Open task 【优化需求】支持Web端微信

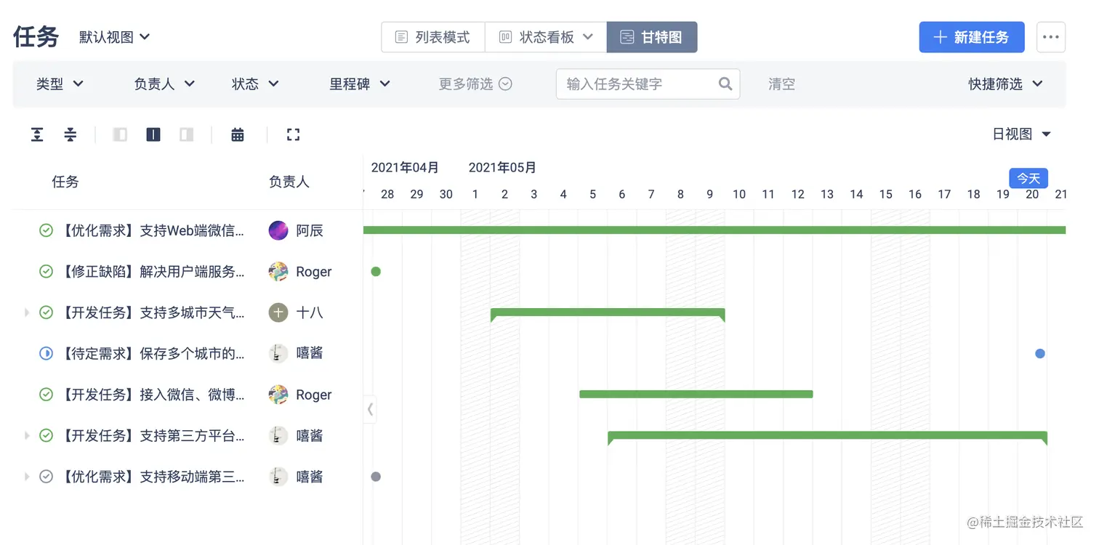point(153,230)
